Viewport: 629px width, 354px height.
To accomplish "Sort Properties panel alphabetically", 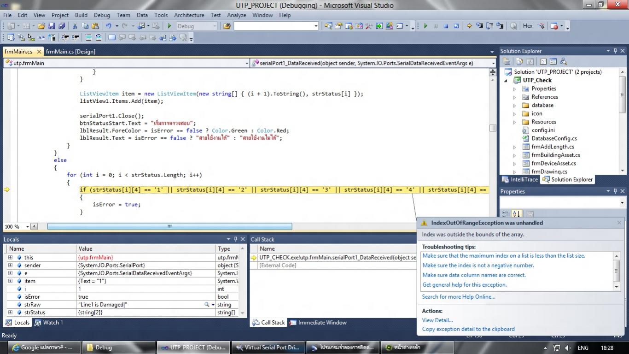I will [516, 214].
